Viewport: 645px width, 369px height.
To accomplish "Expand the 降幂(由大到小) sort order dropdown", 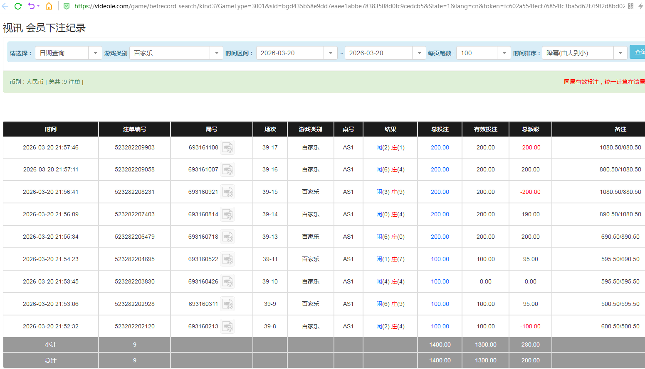I will click(620, 53).
